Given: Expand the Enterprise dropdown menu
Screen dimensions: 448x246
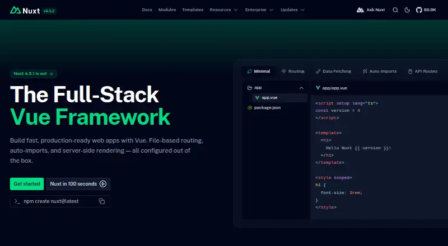Looking at the screenshot, I should (259, 10).
